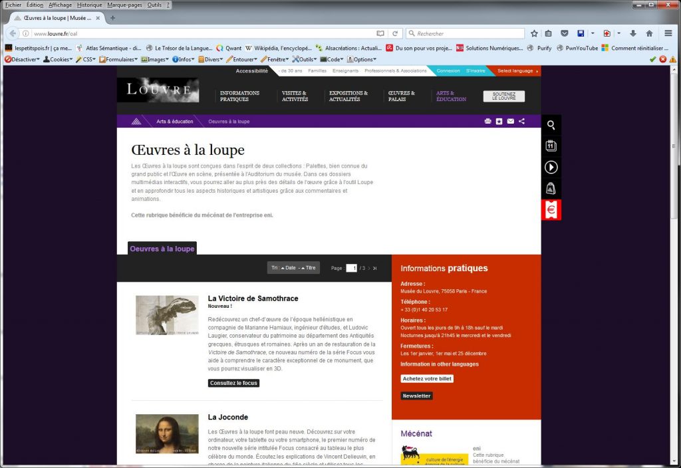This screenshot has height=468, width=681.
Task: Click the green checkmark validation icon
Action: click(653, 59)
